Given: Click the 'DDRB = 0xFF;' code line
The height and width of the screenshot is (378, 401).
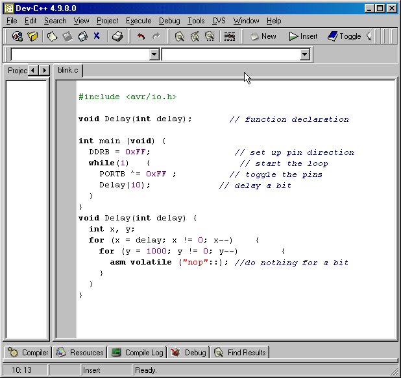Looking at the screenshot, I should tap(119, 152).
